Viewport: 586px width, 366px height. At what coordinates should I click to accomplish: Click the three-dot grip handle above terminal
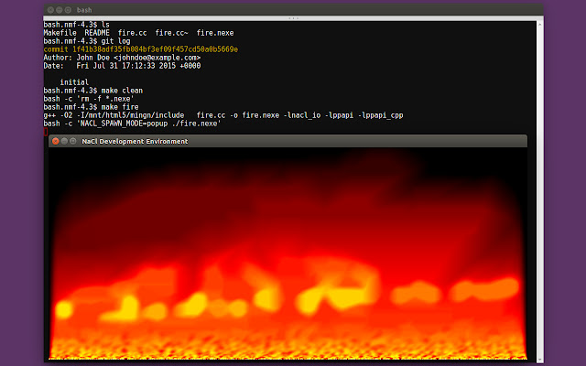(x=293, y=18)
